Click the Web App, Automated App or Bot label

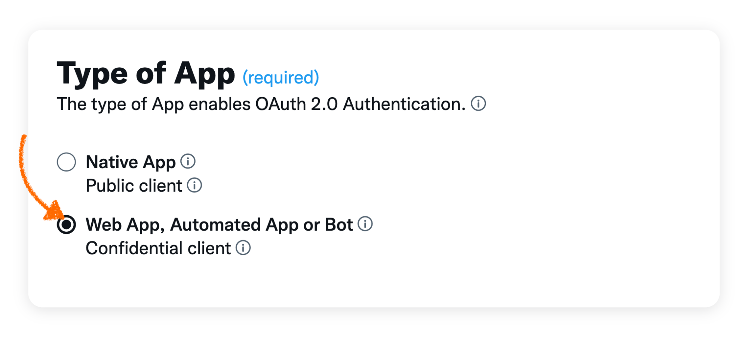pos(219,225)
